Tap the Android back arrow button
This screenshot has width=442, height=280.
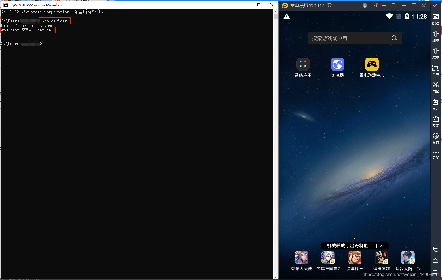435,249
